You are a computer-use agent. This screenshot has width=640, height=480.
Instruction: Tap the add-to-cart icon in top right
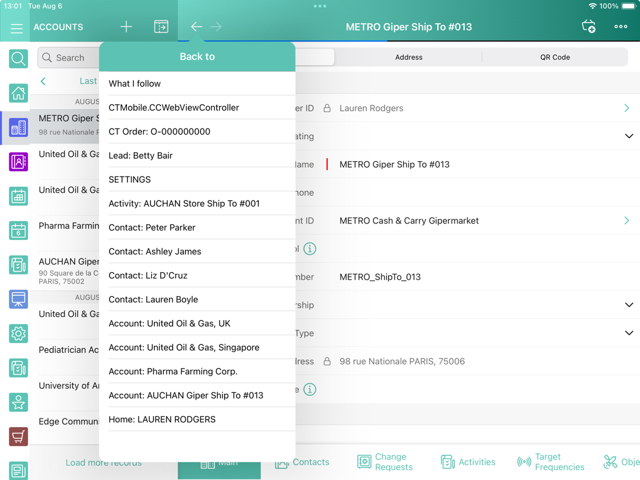588,27
